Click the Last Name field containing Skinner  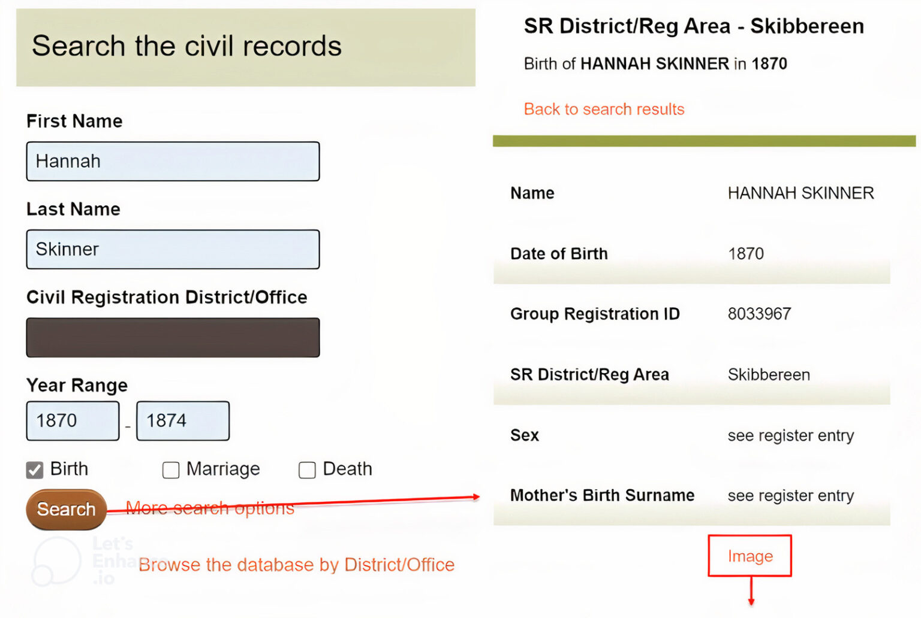173,249
